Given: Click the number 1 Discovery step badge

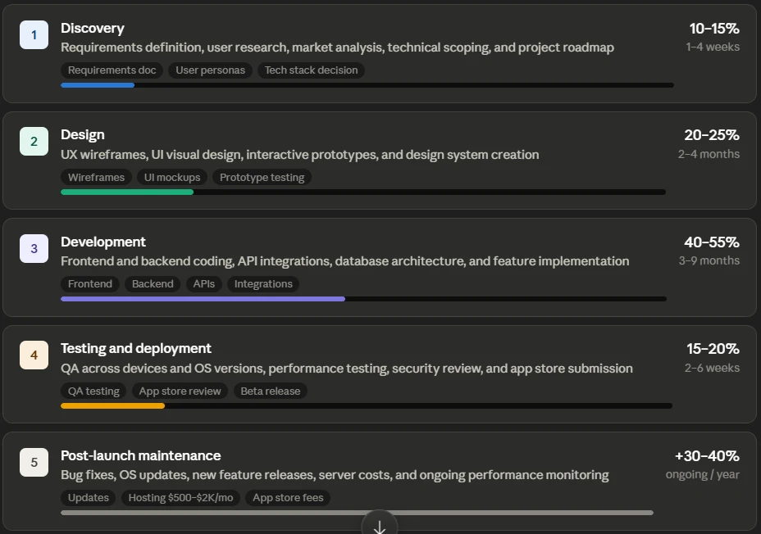Looking at the screenshot, I should pos(34,35).
